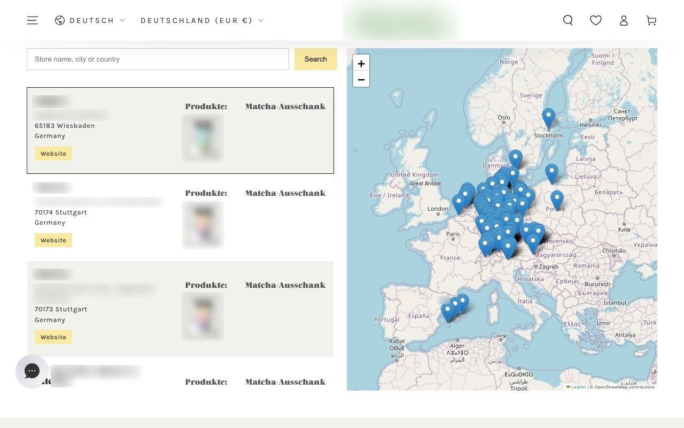Open the hamburger navigation menu
Screen dimensions: 684x428
tap(33, 20)
